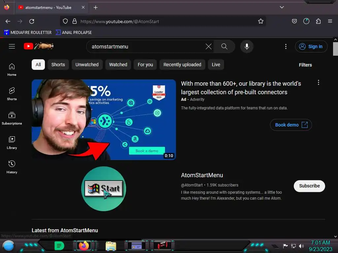Image resolution: width=338 pixels, height=253 pixels.
Task: Reload the current page
Action: [32, 21]
